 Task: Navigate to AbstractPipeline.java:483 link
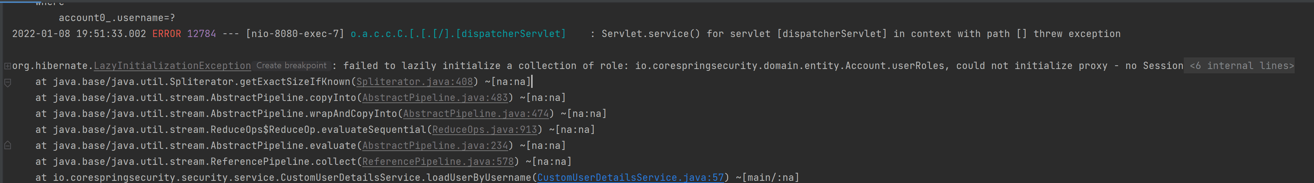(434, 98)
